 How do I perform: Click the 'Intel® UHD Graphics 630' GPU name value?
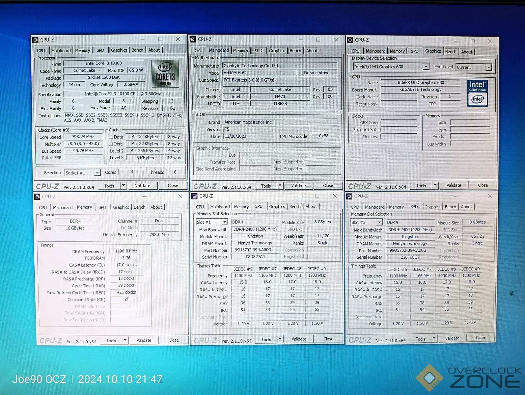[421, 83]
